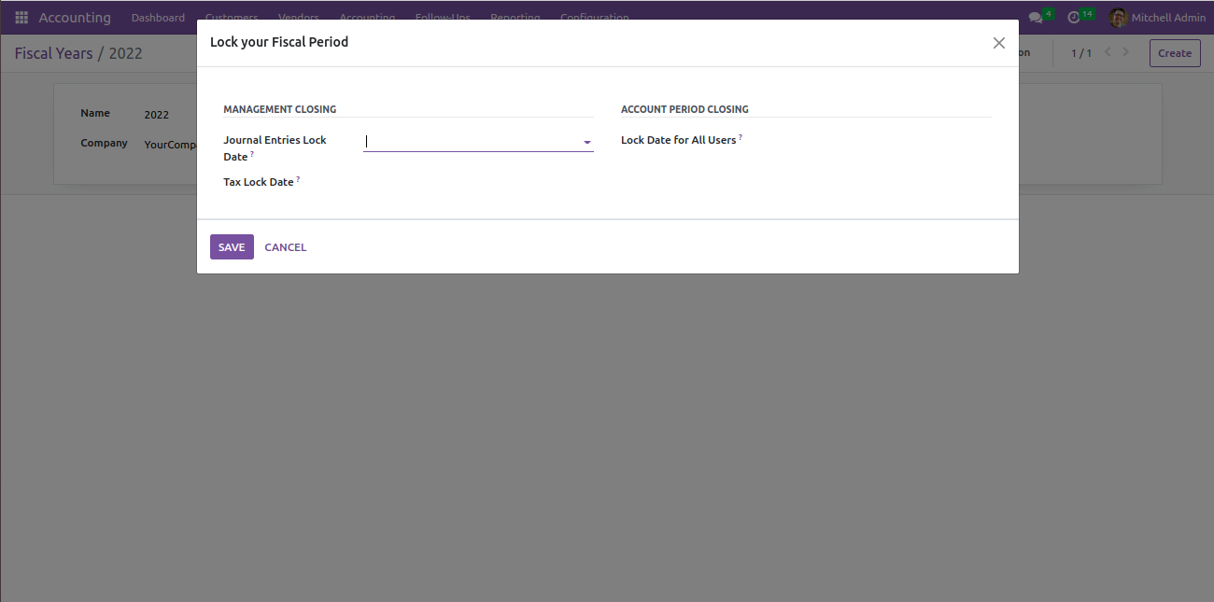
Task: Click Cancel in the dialog footer
Action: click(x=285, y=247)
